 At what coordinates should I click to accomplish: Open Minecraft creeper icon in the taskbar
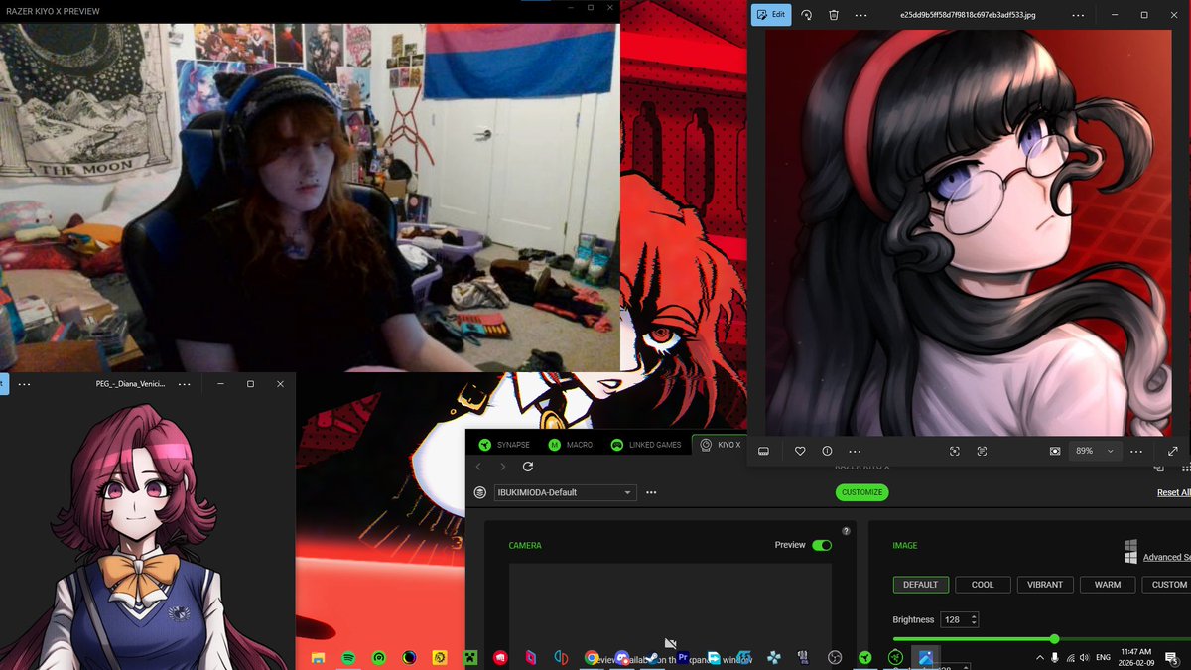click(470, 657)
